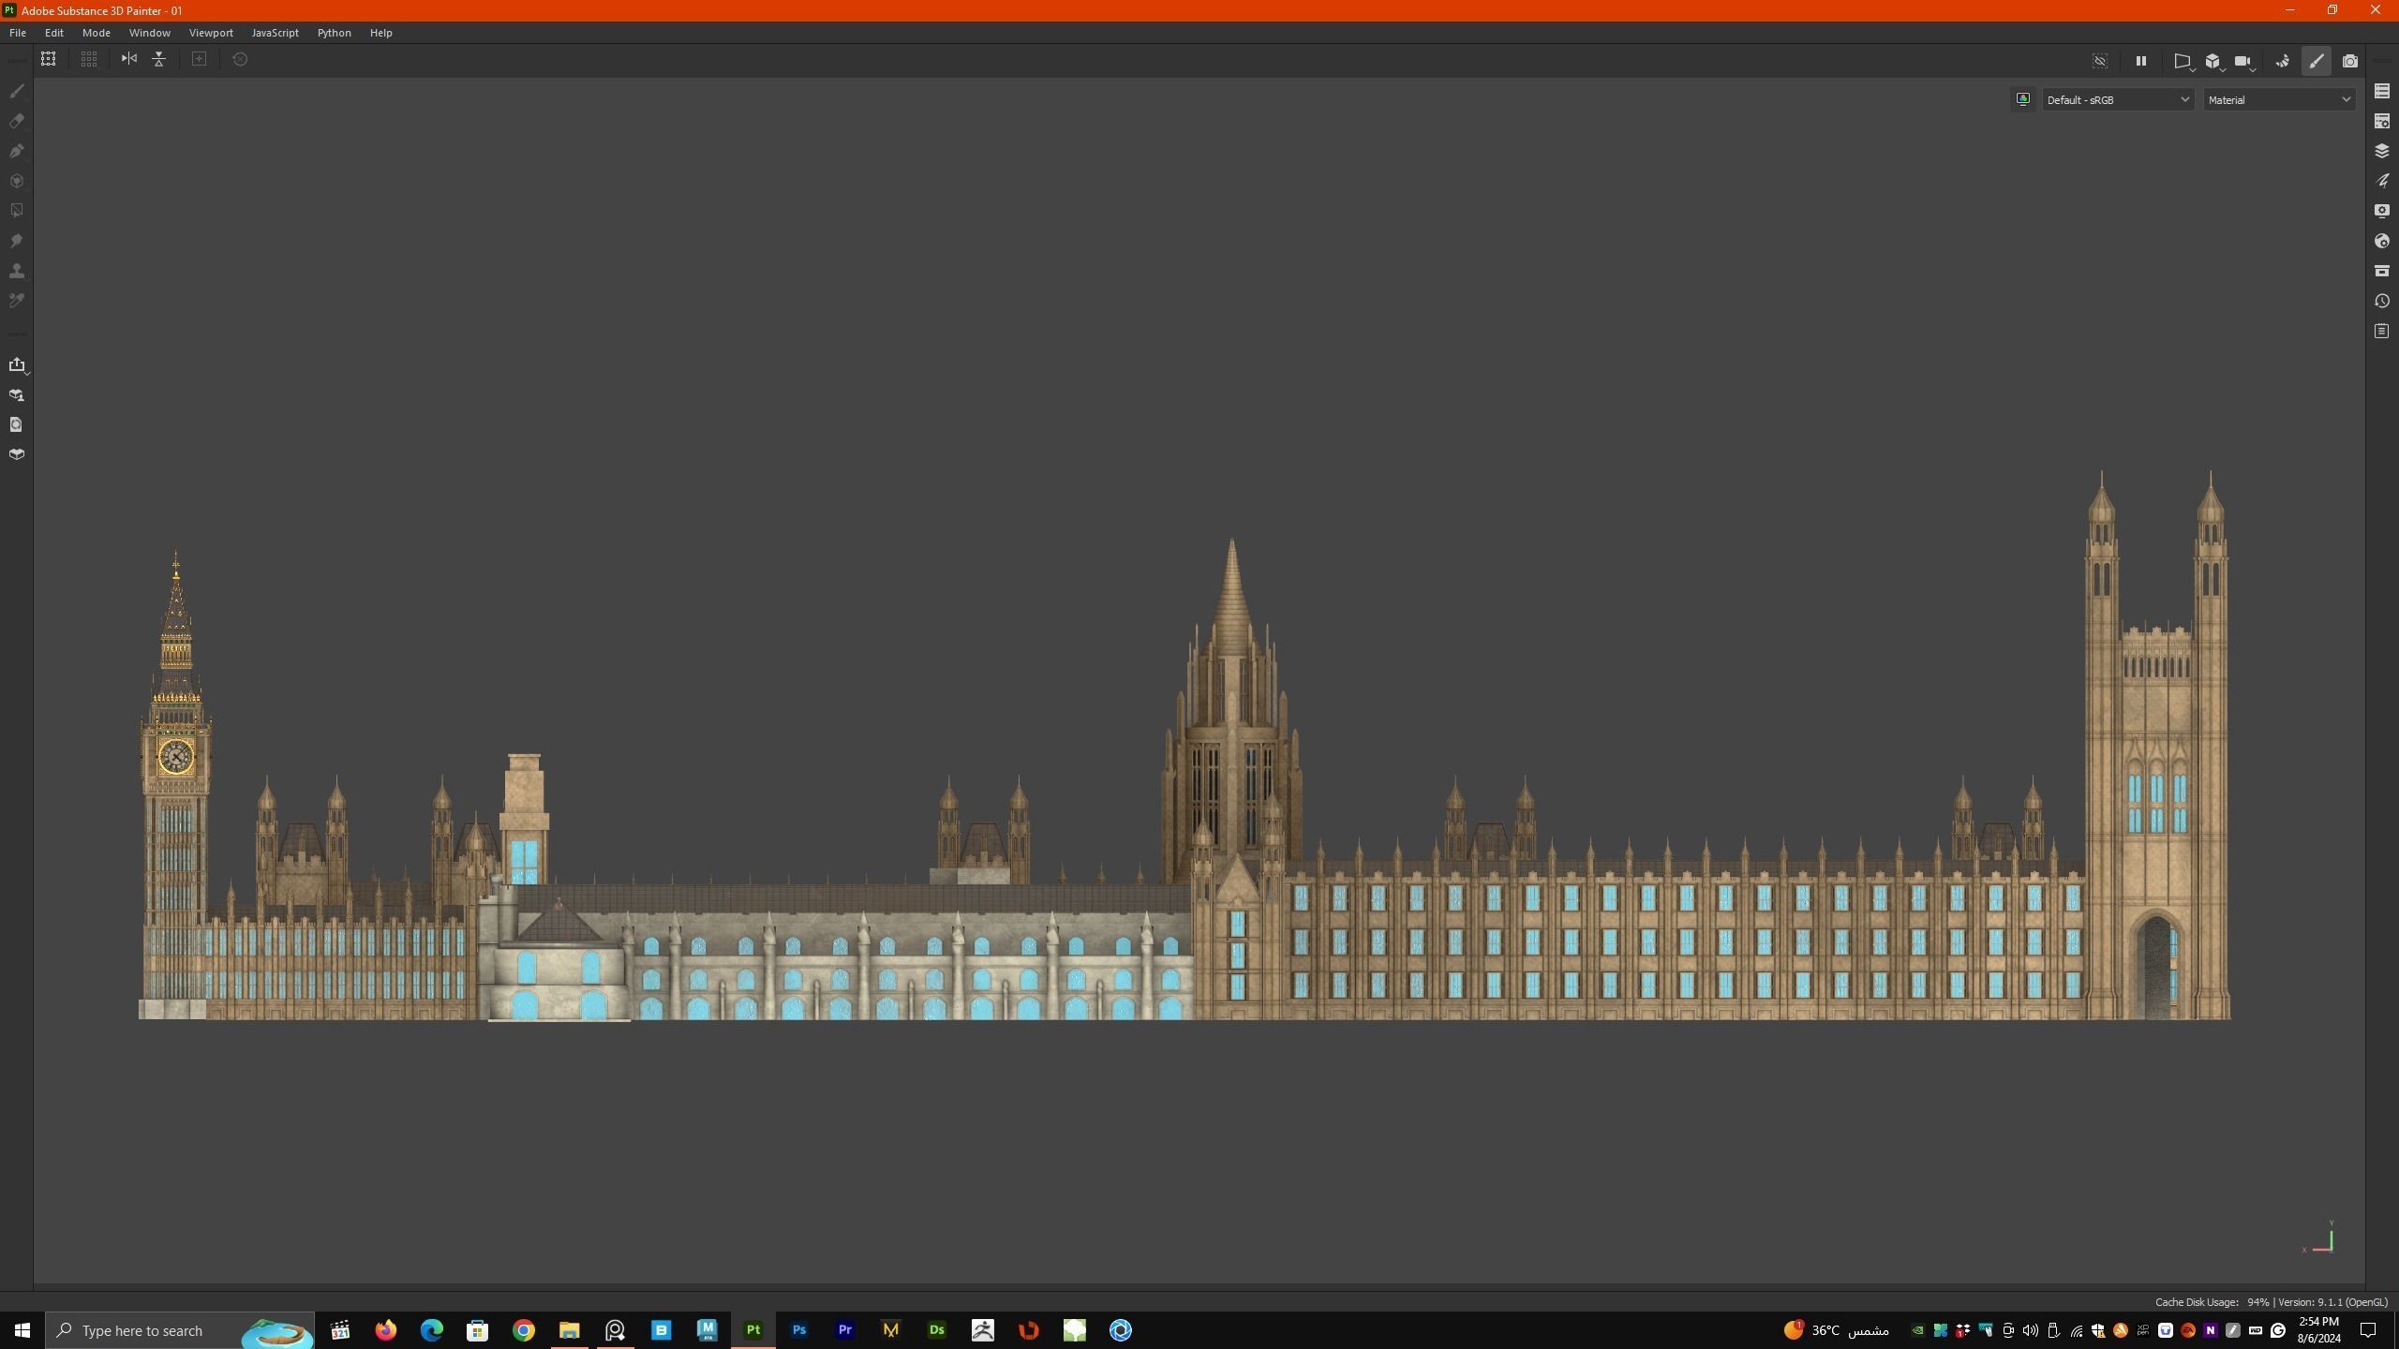2399x1349 pixels.
Task: Toggle vertical symmetry flip icon
Action: (x=159, y=59)
